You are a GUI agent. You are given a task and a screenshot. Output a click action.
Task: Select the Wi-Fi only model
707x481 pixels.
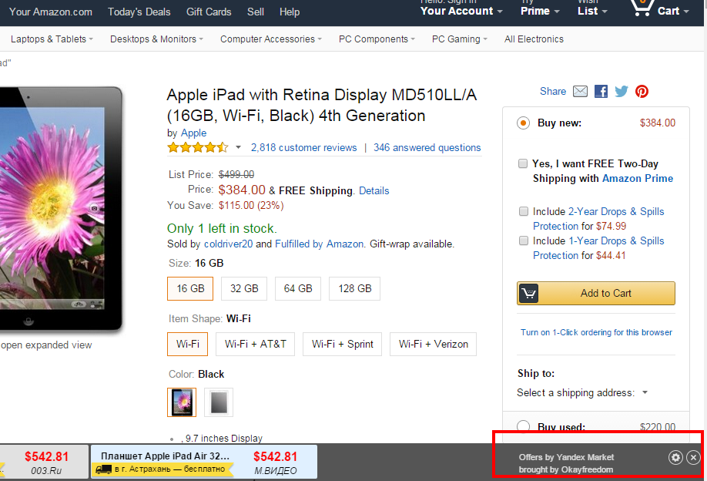point(188,345)
